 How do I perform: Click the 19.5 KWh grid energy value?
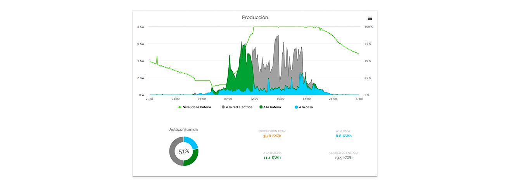(344, 158)
